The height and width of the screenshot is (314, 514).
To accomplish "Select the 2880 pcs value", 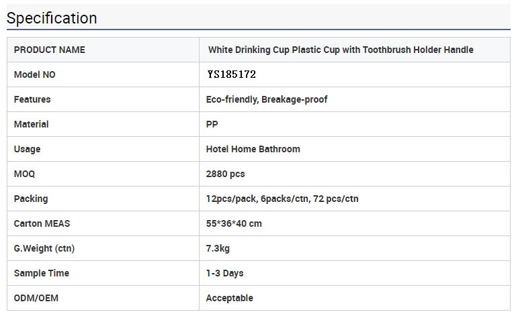I will (226, 174).
